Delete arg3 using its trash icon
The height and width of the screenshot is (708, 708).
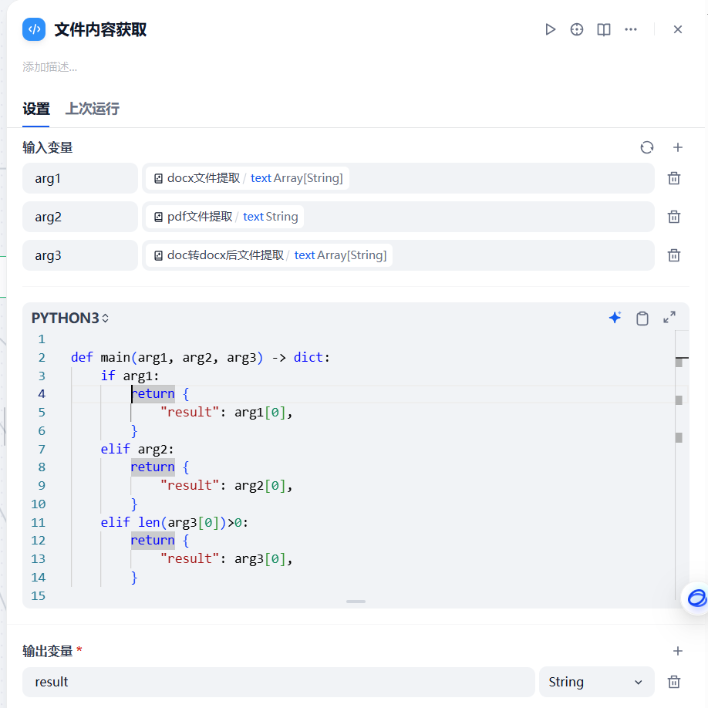pyautogui.click(x=673, y=255)
